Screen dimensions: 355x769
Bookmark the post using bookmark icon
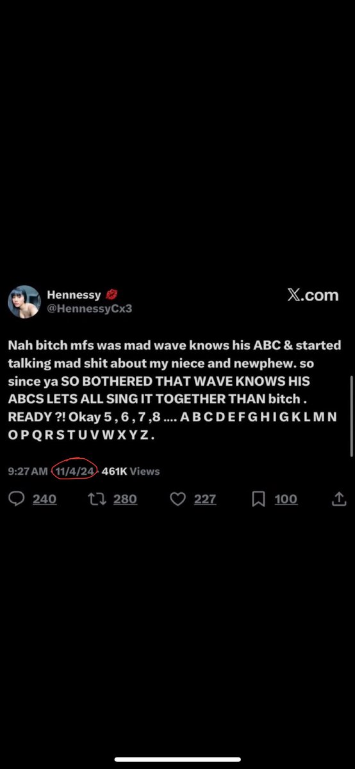pos(258,499)
